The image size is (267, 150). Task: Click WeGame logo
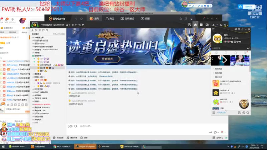click(57, 19)
